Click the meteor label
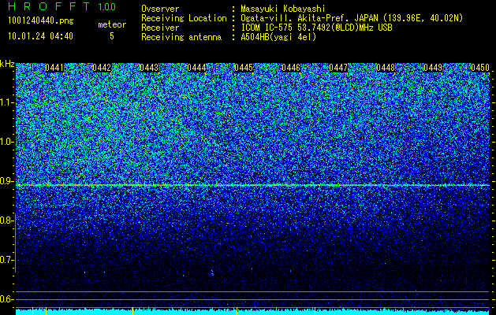496x315 pixels. pos(112,24)
